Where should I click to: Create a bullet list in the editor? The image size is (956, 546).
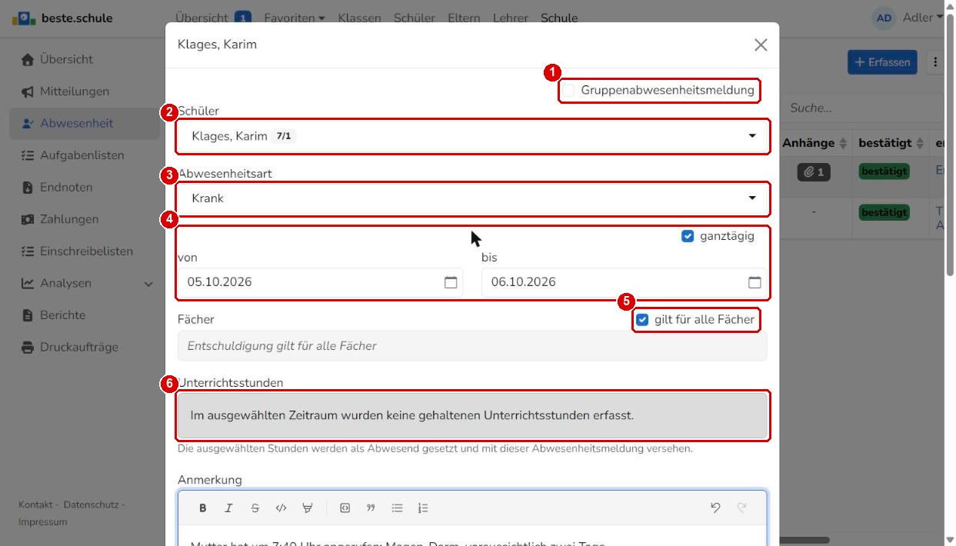coord(397,508)
